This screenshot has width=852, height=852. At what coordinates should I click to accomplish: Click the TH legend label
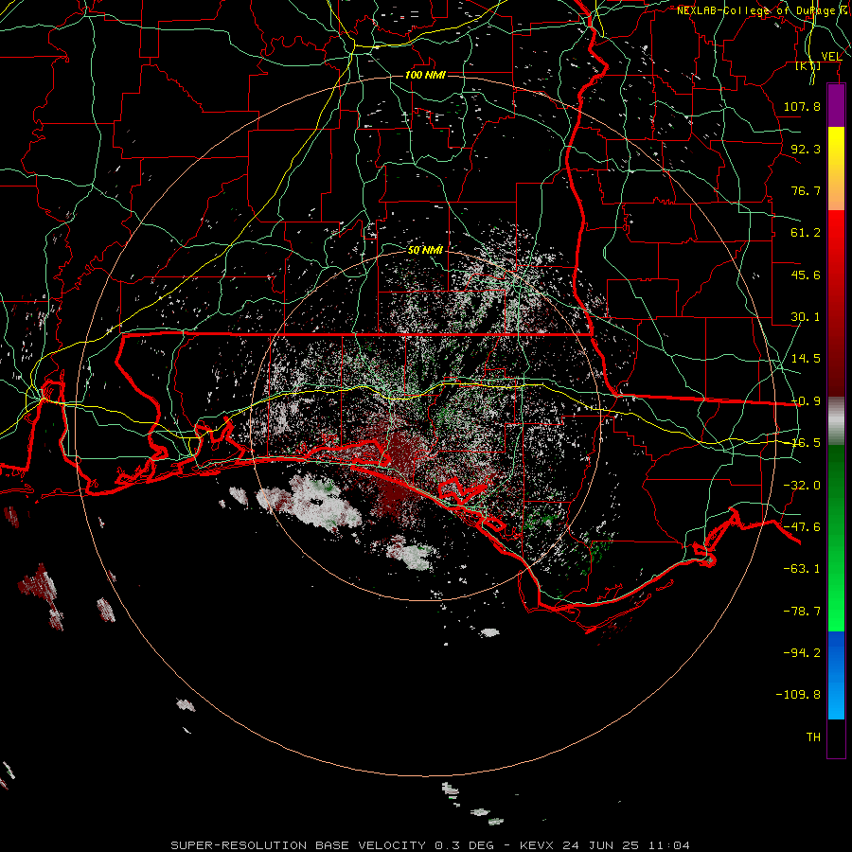pyautogui.click(x=813, y=737)
